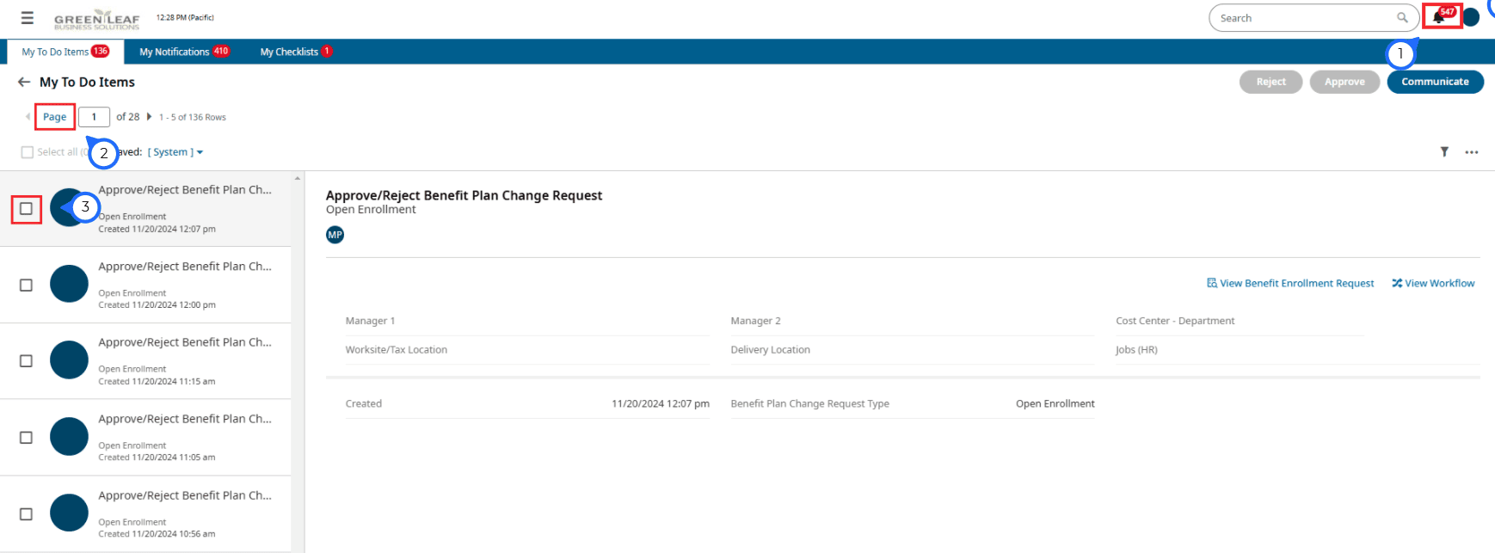
Task: Click the 'Approve/Reject Benefit Plan Change Request' heading
Action: click(x=464, y=195)
